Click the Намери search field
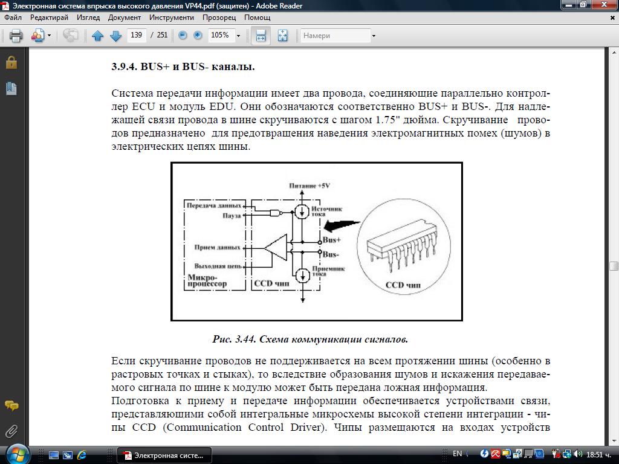The width and height of the screenshot is (619, 464). tap(335, 36)
